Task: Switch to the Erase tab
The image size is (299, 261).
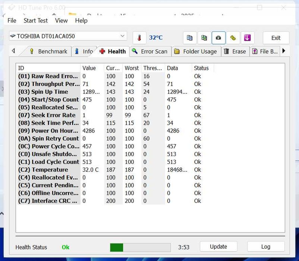Action: [x=235, y=52]
